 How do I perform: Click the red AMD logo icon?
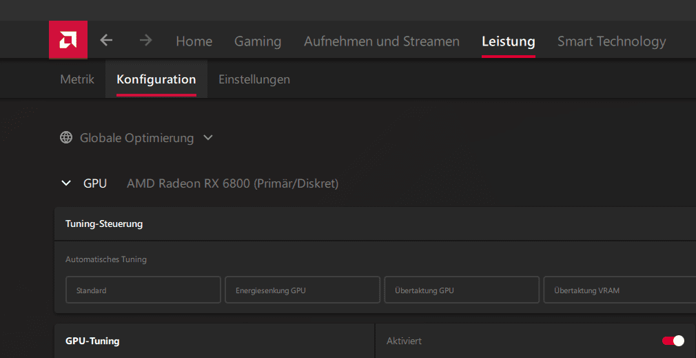68,40
